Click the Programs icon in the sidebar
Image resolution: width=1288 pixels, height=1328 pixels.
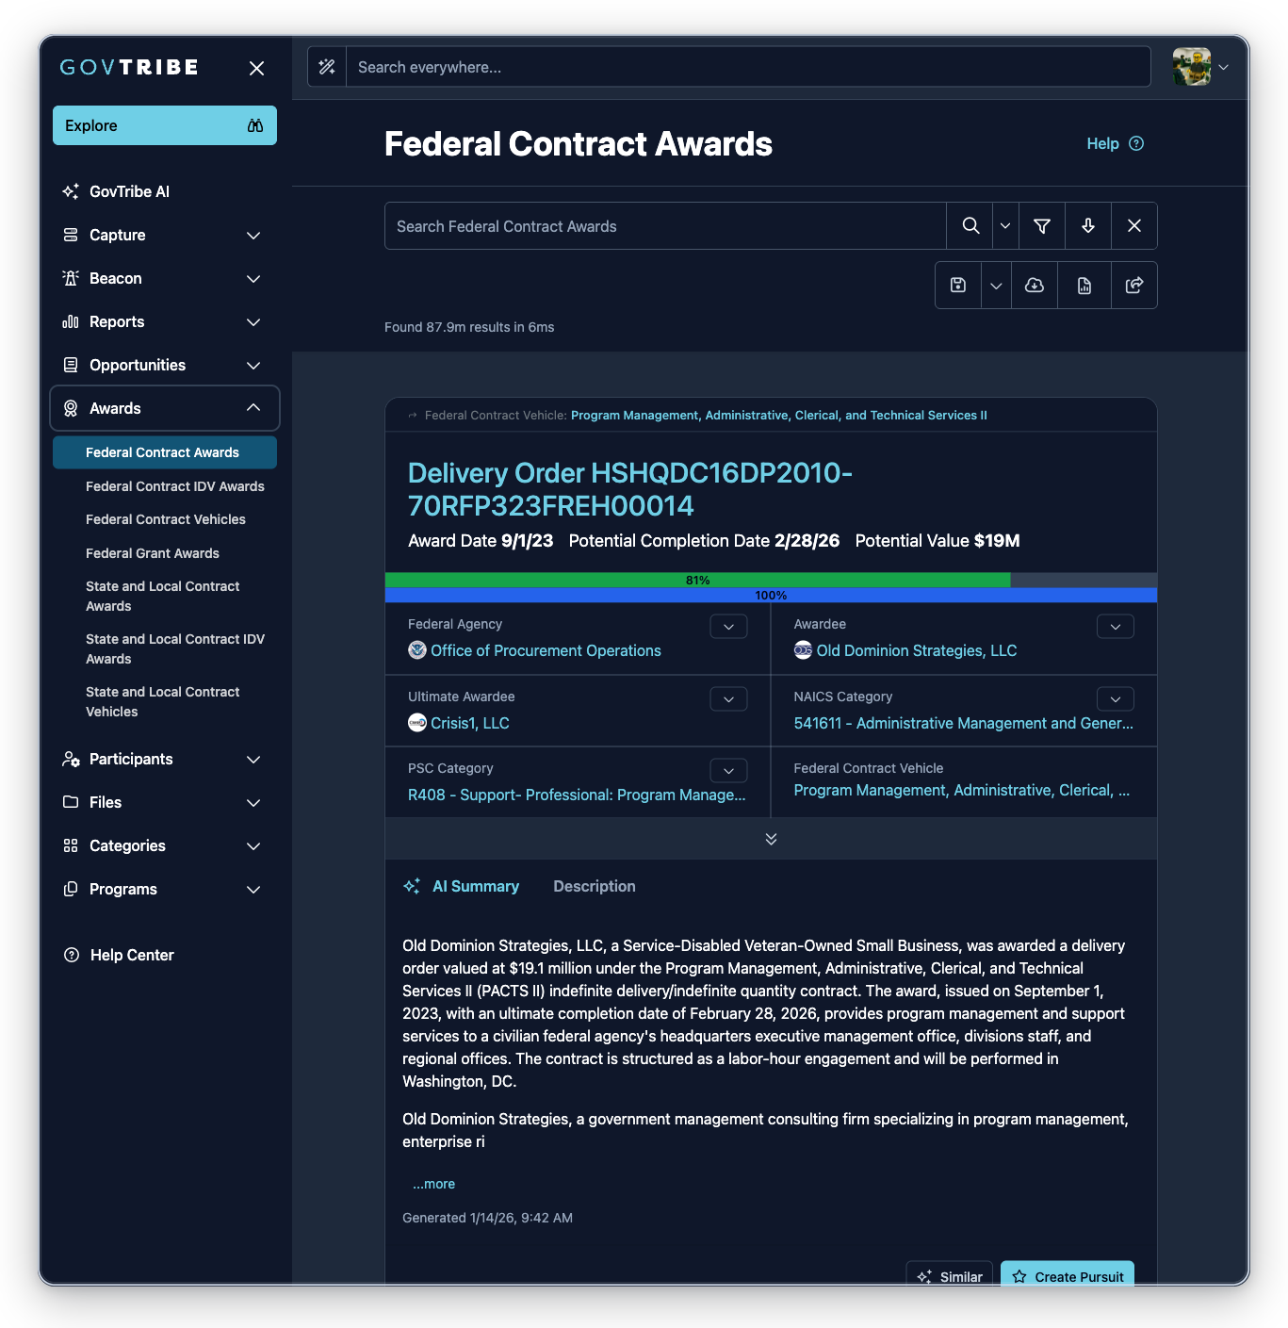71,889
